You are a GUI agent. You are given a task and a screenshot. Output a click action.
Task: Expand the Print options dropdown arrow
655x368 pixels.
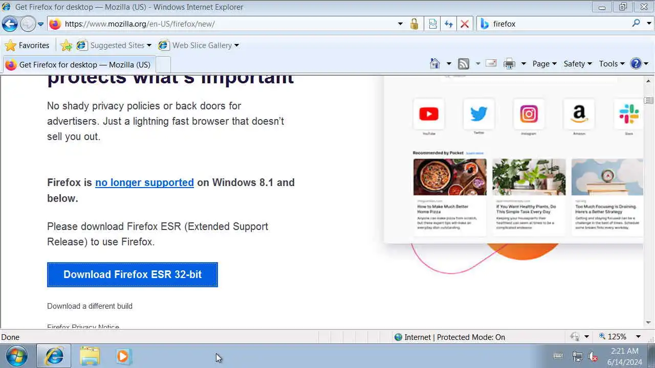tap(523, 64)
